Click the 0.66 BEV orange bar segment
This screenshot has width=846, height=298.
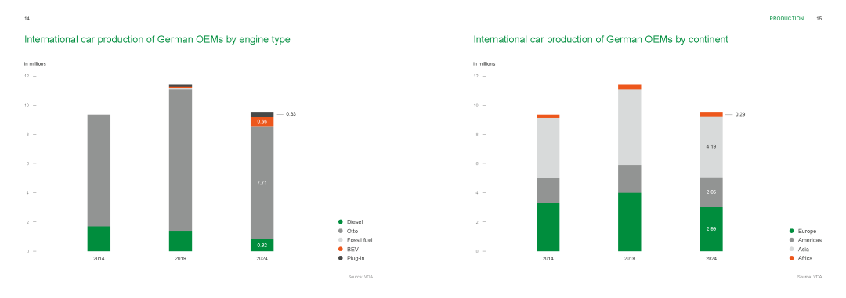[262, 122]
